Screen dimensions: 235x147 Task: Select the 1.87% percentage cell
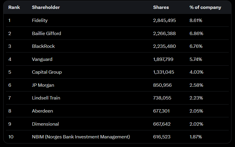tap(195, 137)
